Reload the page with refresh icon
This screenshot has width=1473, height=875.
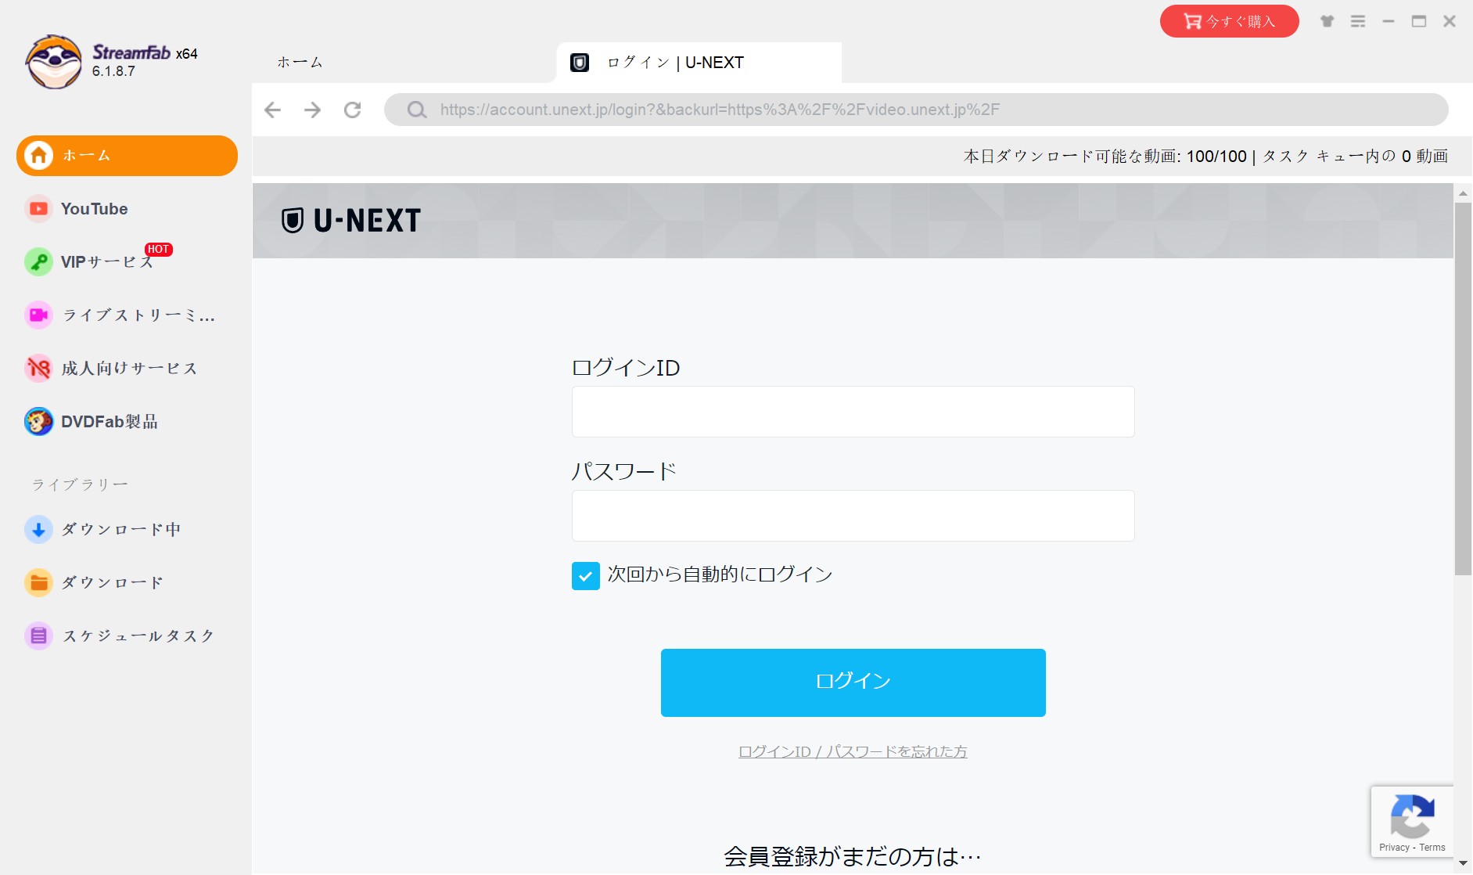click(x=353, y=110)
